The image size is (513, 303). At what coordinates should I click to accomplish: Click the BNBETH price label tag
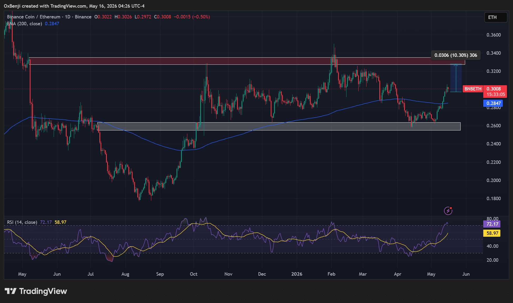click(473, 89)
